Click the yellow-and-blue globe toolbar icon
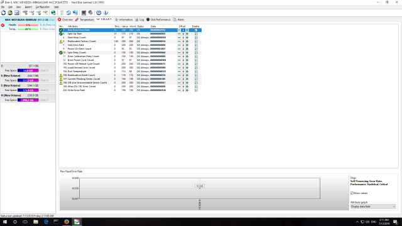This screenshot has width=402, height=226. 10,13
